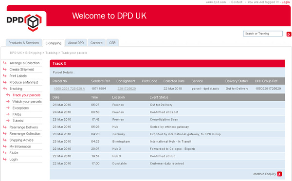Open Exceptions in sidebar
Image resolution: width=292 pixels, height=181 pixels.
(20, 108)
